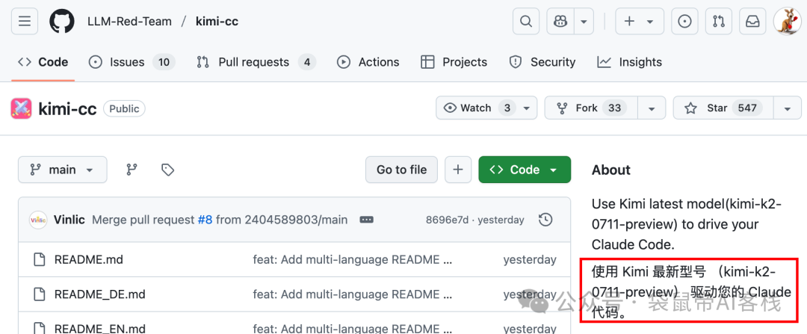Click the README.md file icon
The image size is (807, 334).
pyautogui.click(x=40, y=259)
